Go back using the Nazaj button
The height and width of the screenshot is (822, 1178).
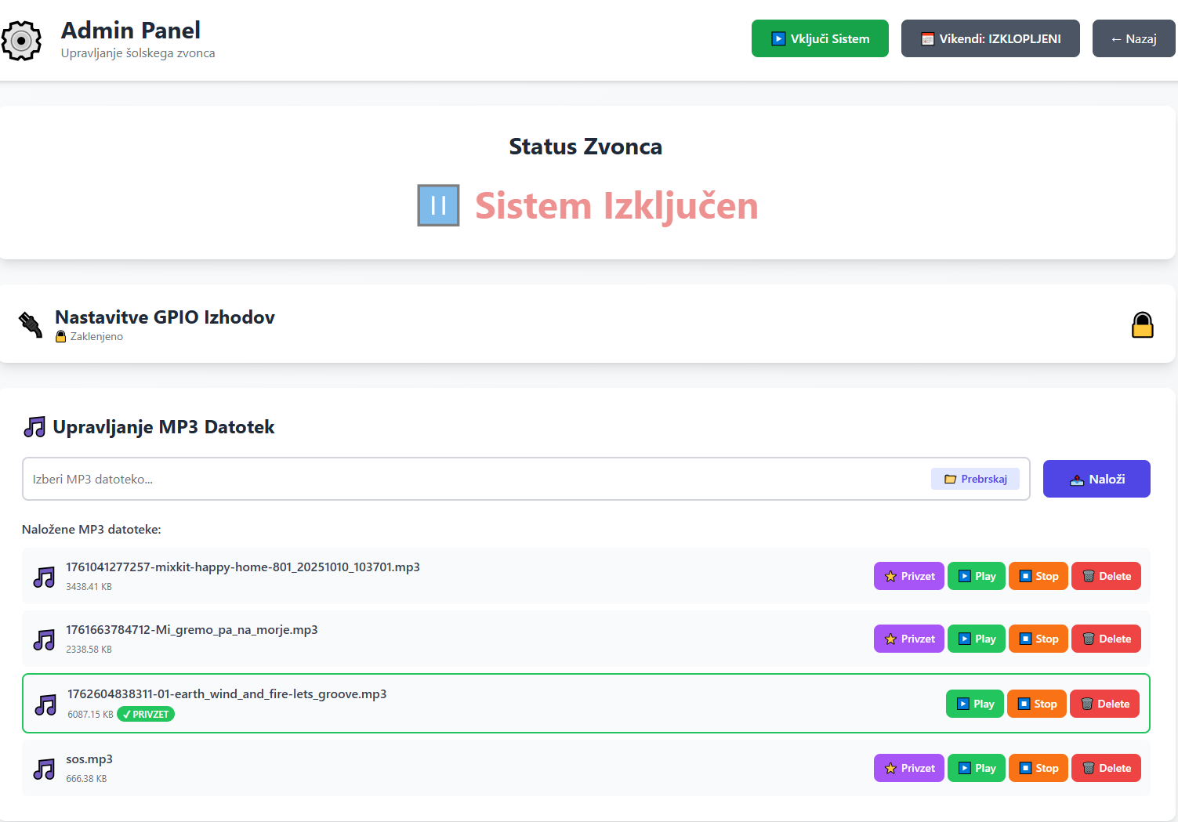coord(1133,38)
